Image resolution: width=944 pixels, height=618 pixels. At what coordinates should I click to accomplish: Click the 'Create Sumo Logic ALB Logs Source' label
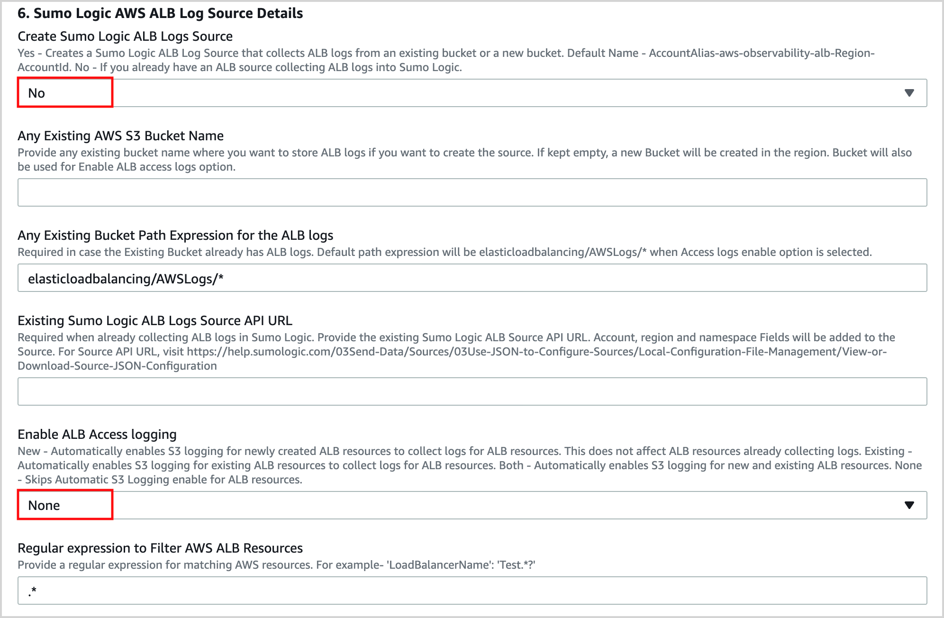[x=125, y=36]
